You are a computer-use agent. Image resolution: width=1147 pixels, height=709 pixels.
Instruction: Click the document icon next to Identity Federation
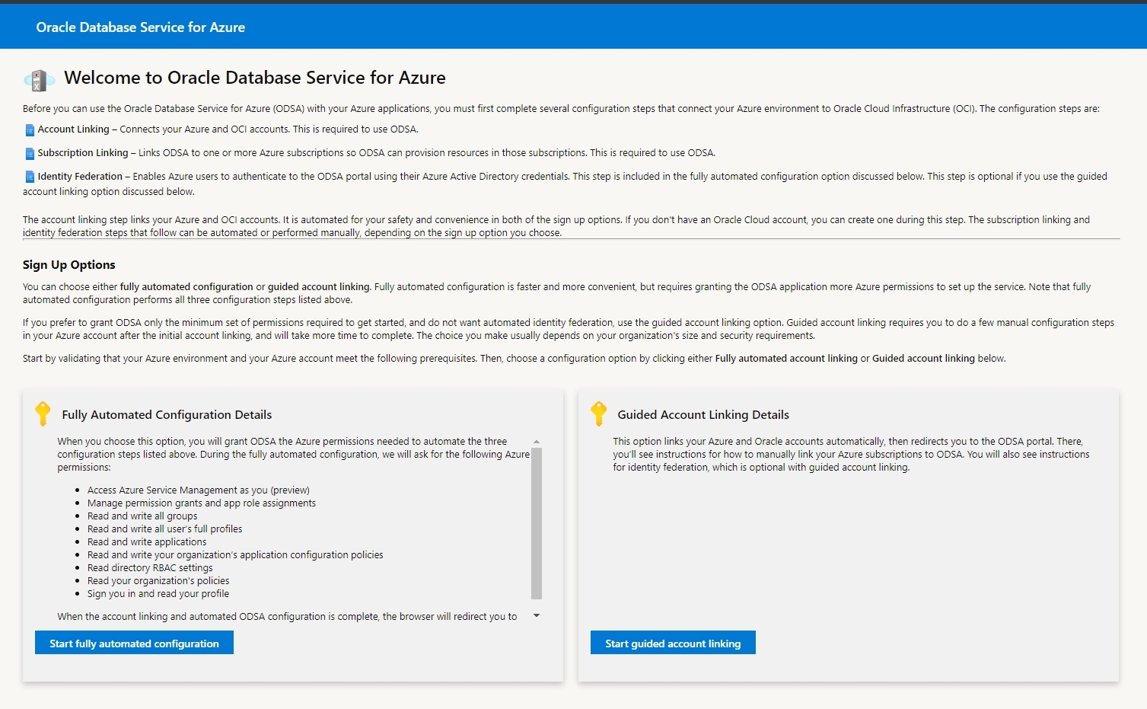30,176
